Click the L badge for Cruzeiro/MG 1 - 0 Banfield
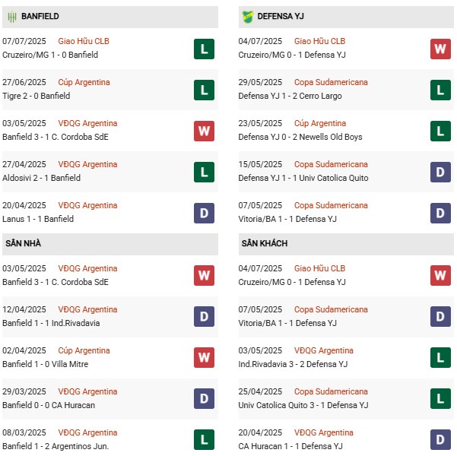The height and width of the screenshot is (456, 457). [204, 49]
